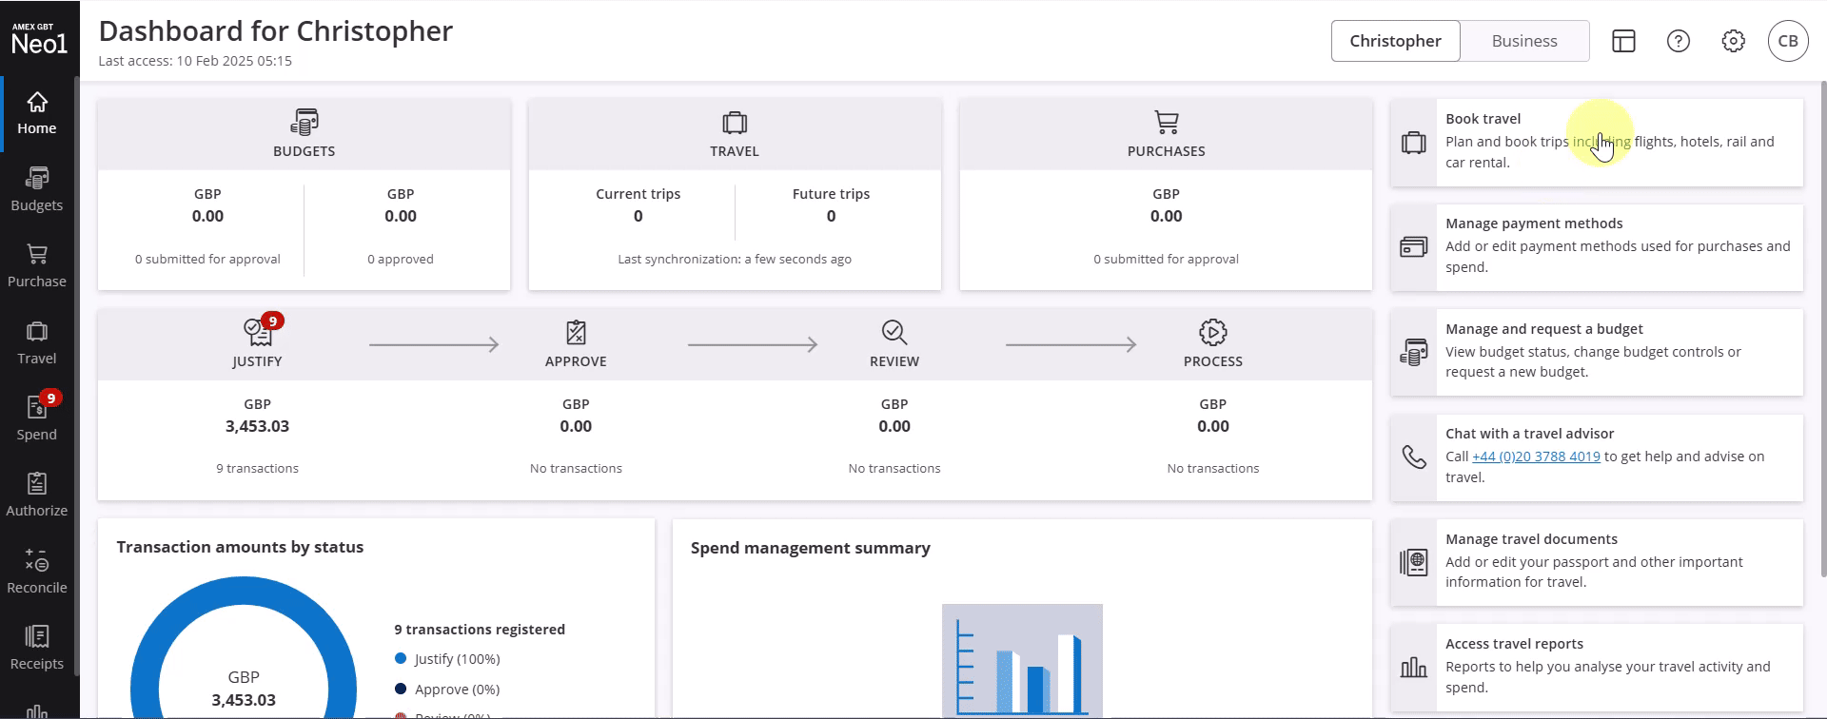Click the 3,453.03 amount under Justify
Viewport: 1827px width, 719px height.
coord(258,426)
